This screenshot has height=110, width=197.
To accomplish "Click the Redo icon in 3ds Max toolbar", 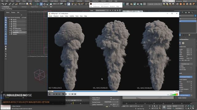I will [6, 4].
